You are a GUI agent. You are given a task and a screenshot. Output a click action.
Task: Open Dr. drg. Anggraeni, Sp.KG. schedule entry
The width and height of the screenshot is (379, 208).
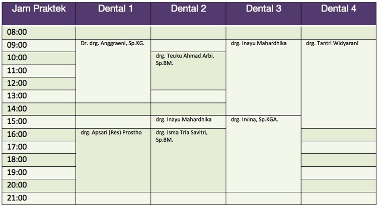[112, 43]
